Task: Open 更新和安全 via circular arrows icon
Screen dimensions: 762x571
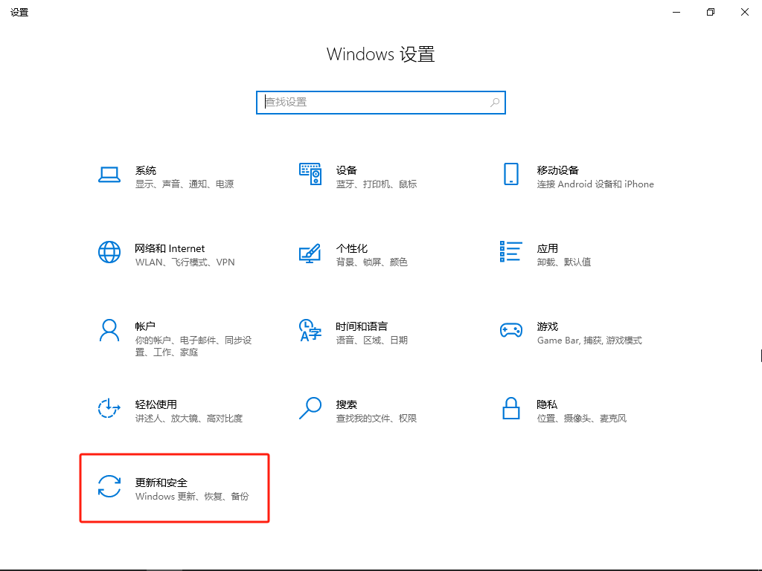Action: [109, 487]
